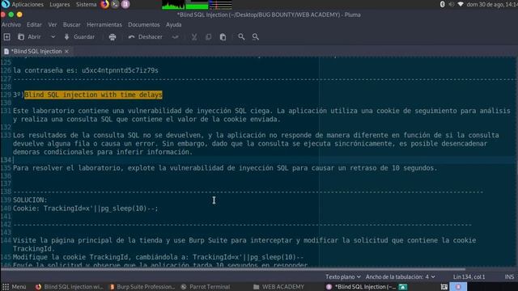Open the Ayuda menu
Screen dimensions: 518x291
pyautogui.click(x=173, y=25)
